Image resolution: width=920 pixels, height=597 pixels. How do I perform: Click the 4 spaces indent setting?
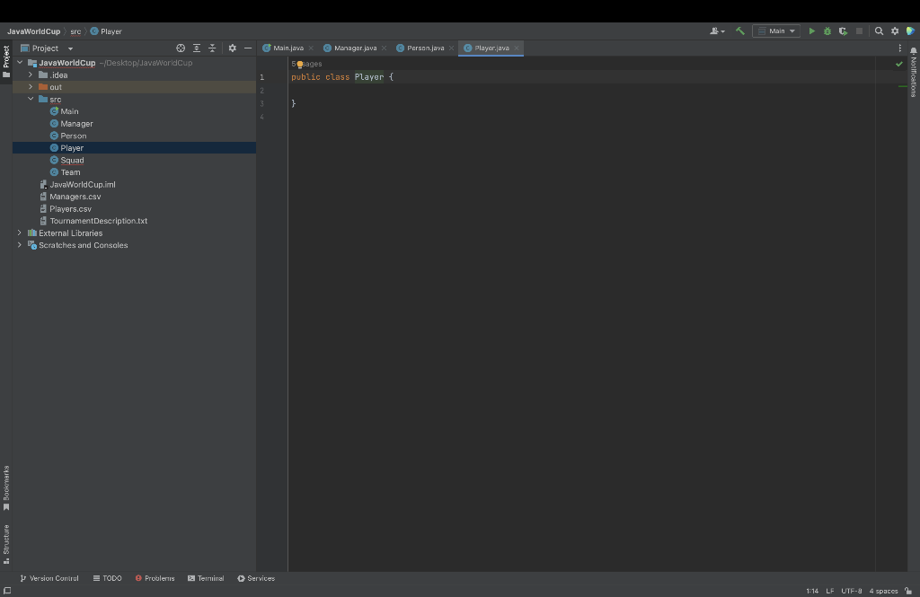[x=883, y=591]
